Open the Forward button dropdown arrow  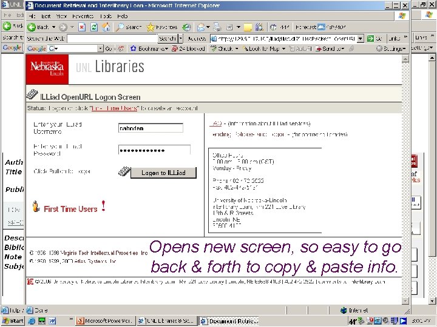tap(72, 27)
